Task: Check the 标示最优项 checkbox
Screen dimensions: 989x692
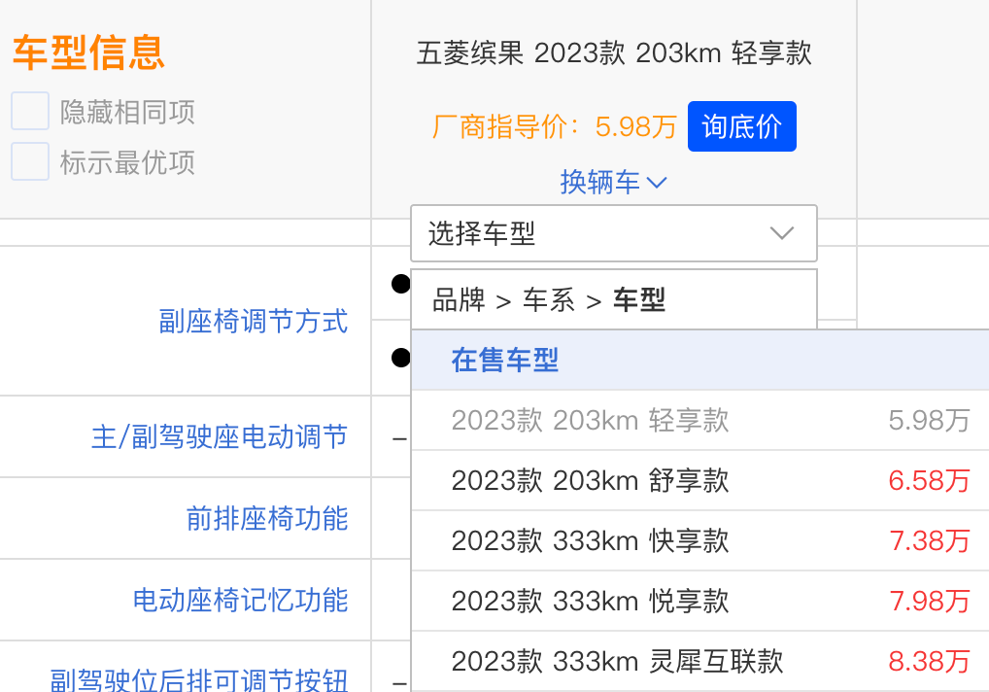Action: click(30, 161)
